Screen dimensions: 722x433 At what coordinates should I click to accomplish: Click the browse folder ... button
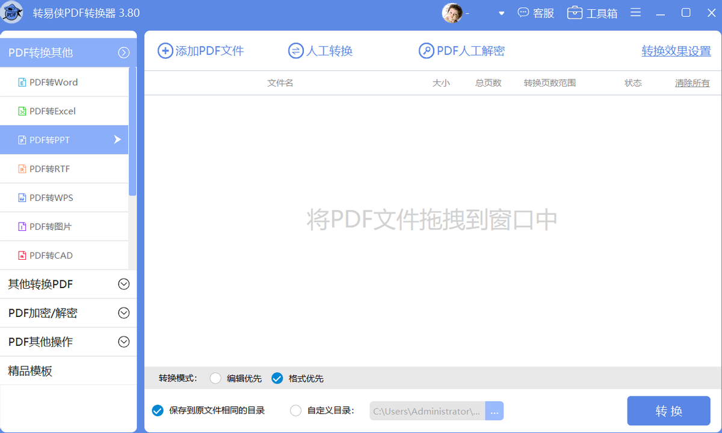click(x=494, y=411)
